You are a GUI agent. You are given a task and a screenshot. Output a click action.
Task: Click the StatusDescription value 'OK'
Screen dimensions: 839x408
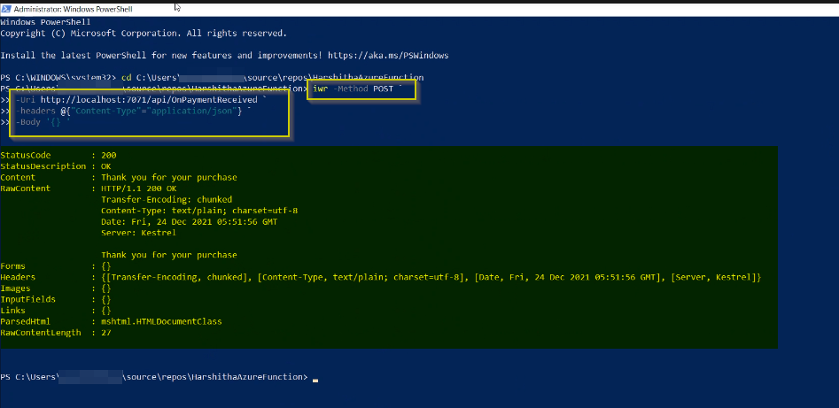(106, 166)
